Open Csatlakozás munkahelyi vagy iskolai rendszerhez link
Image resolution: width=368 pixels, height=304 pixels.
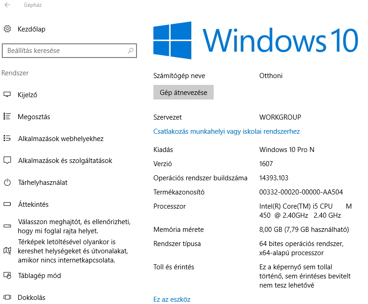226,131
